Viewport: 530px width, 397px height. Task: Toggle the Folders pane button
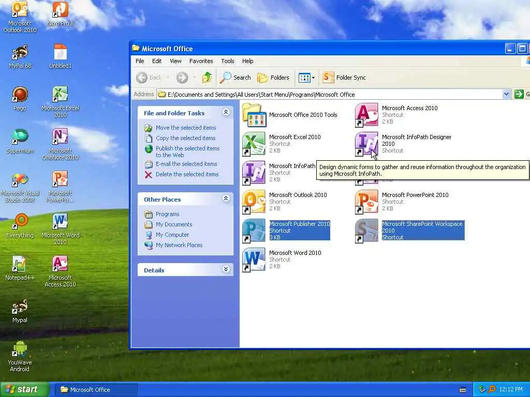pyautogui.click(x=273, y=78)
